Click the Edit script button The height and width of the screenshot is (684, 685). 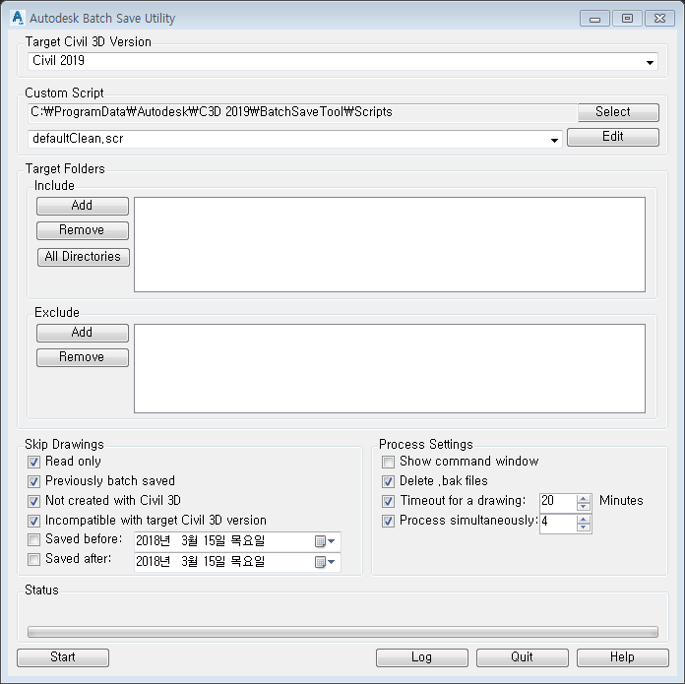[x=613, y=137]
